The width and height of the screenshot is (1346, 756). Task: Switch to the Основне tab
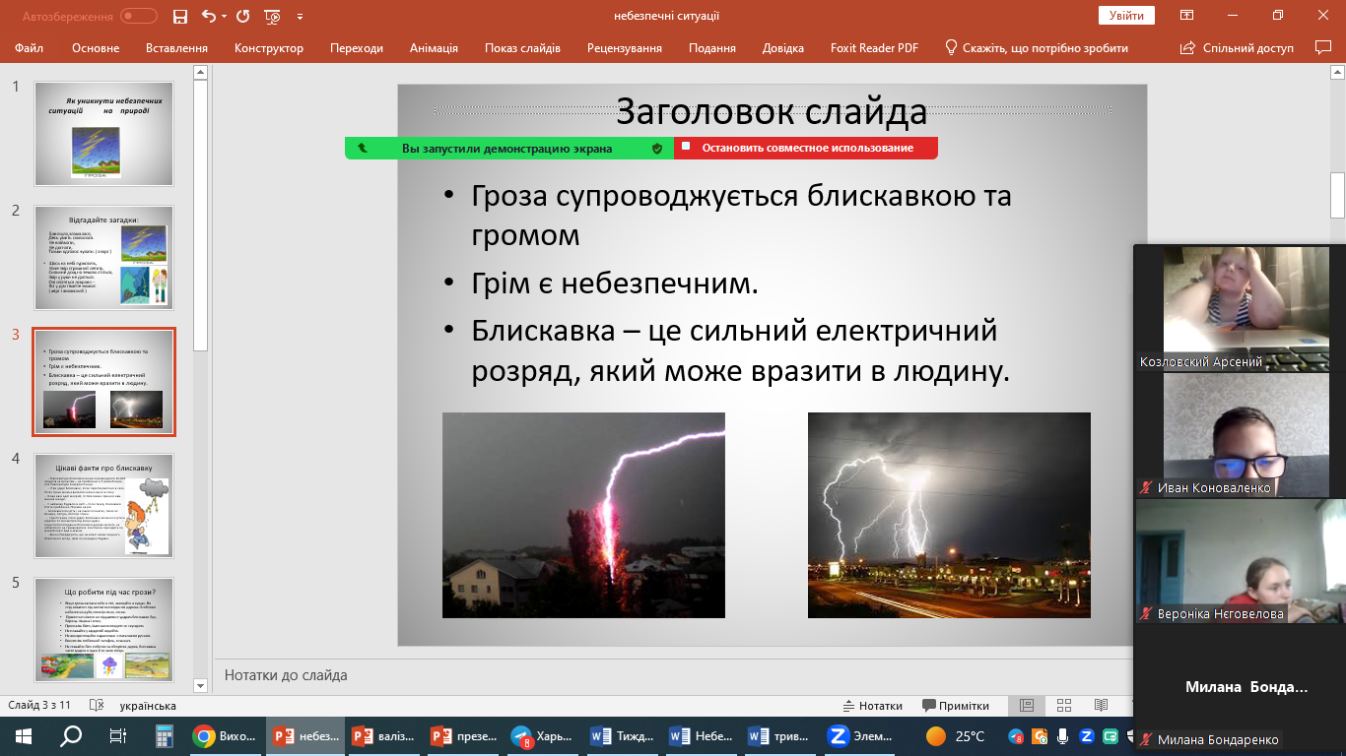(x=96, y=47)
